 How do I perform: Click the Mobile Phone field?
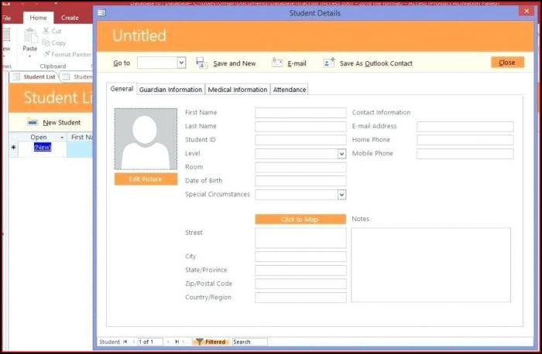465,154
